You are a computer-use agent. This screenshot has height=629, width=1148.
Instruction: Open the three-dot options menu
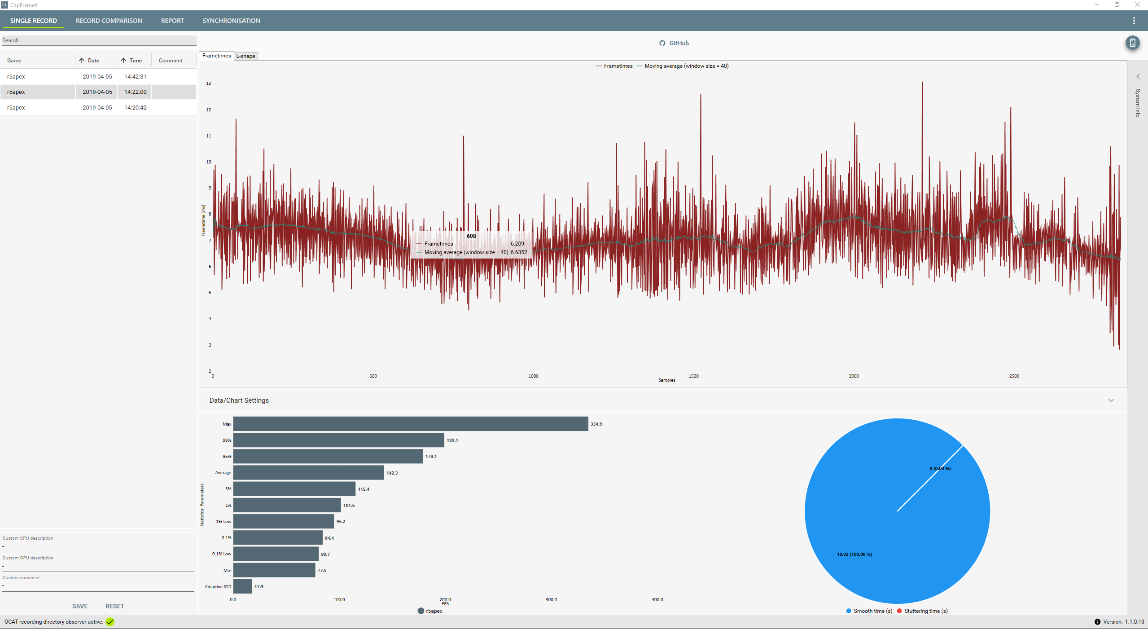[1134, 21]
